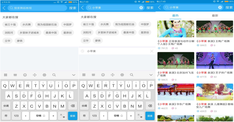Select 中国梦 tag on the 搜索舞蹈教程 screen

(x=67, y=25)
